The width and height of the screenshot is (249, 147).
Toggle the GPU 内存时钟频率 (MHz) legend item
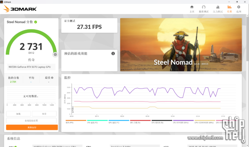pos(205,121)
